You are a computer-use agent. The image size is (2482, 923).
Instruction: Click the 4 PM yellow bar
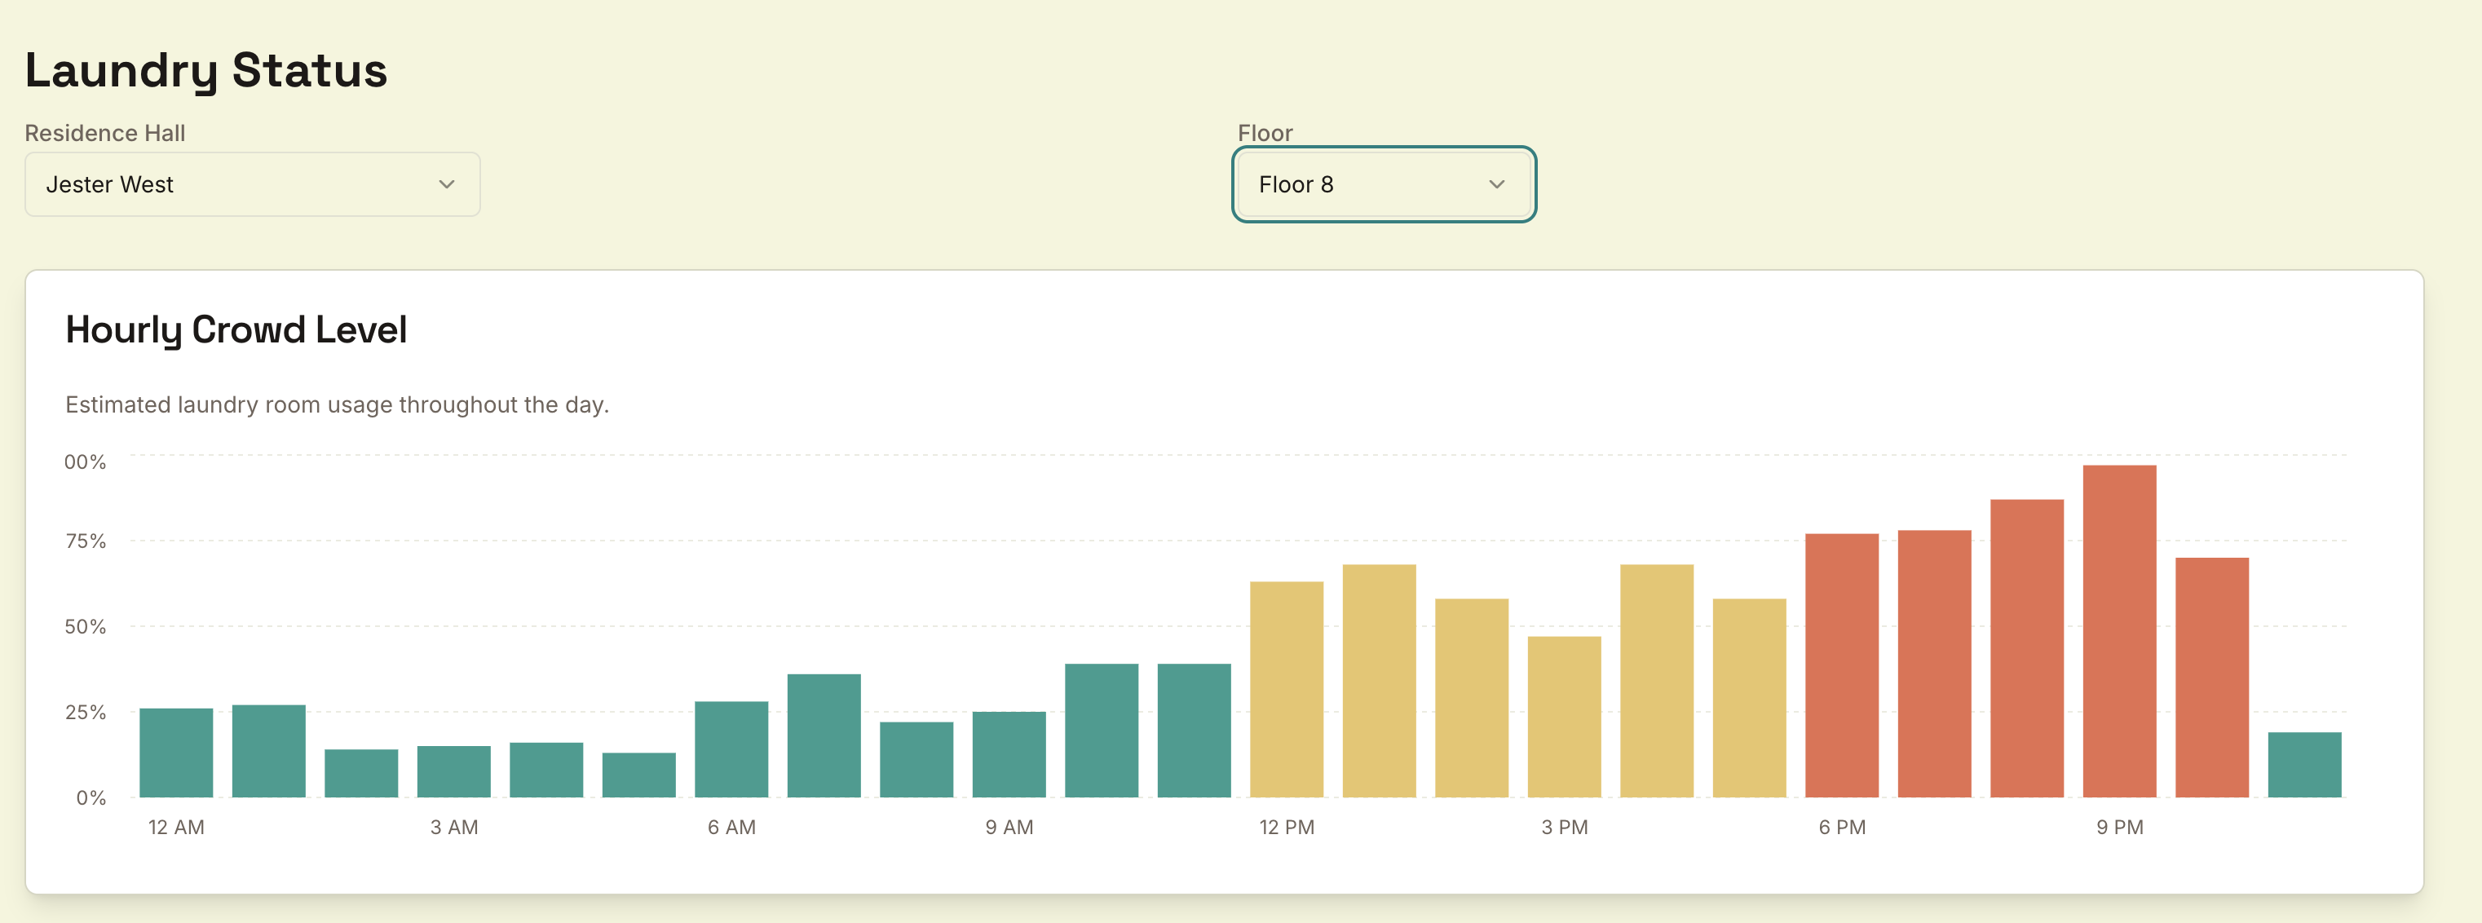[1656, 680]
